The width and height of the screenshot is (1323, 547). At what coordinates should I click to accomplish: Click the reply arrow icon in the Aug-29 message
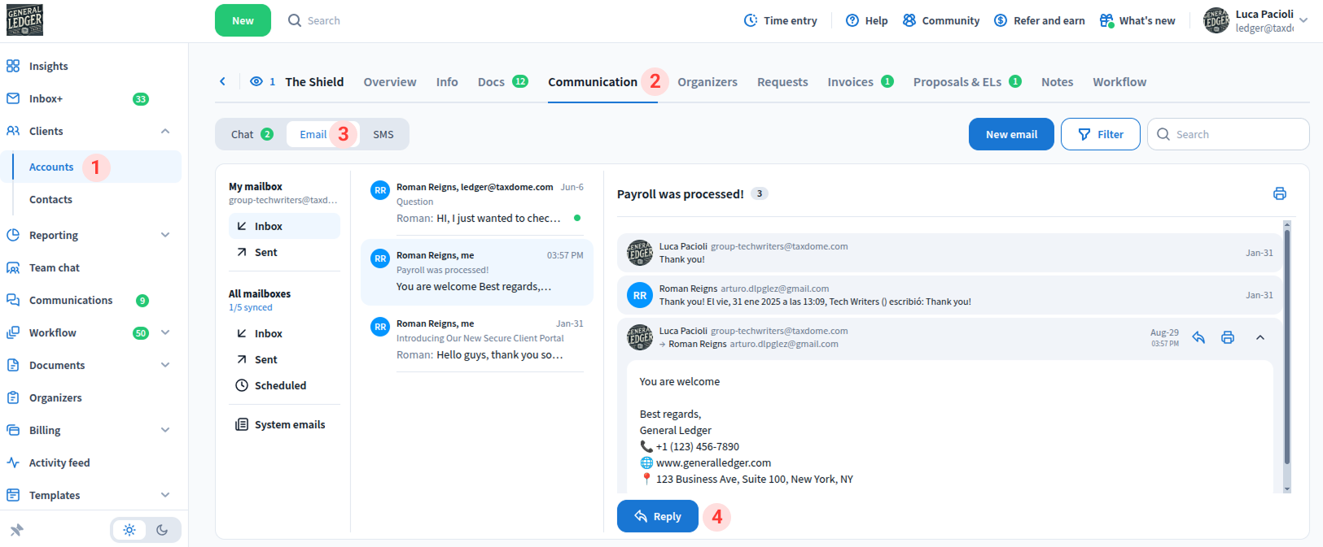click(x=1198, y=337)
